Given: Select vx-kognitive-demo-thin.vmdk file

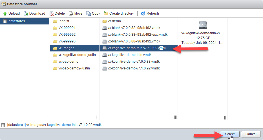Looking at the screenshot, I should [x=129, y=55].
